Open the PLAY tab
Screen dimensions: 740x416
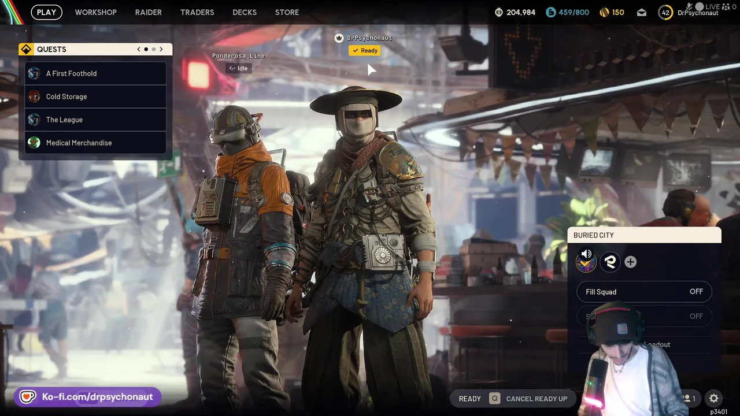tap(46, 12)
